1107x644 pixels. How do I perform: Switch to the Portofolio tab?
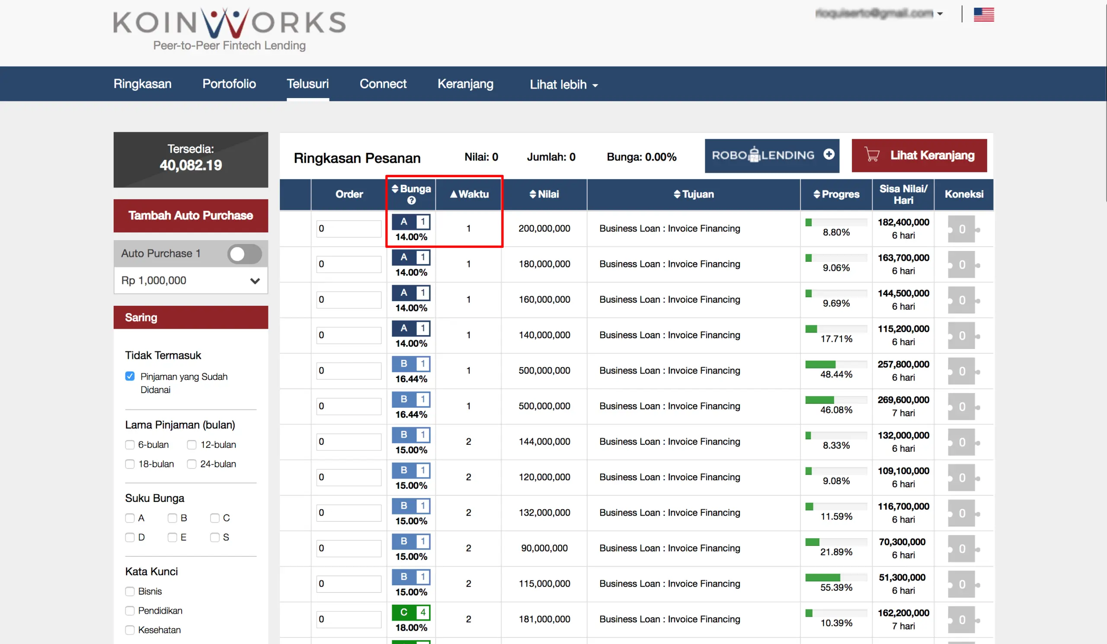click(229, 84)
